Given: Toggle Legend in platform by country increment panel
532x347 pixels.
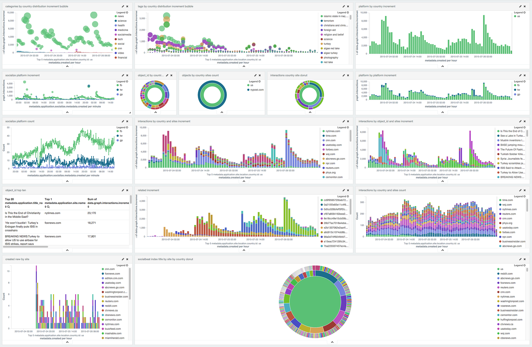Looking at the screenshot, I should [519, 12].
